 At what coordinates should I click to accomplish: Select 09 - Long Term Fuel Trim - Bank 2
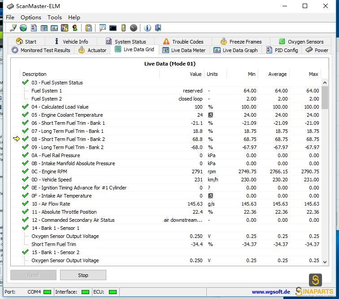pos(166,147)
